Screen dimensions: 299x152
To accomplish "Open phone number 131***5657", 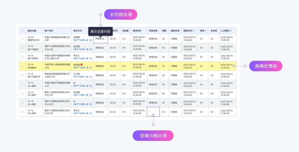I will pyautogui.click(x=79, y=77).
